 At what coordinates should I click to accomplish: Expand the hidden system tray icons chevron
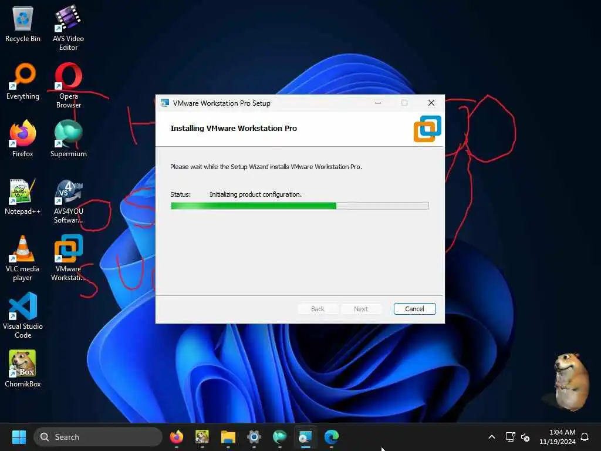(x=492, y=437)
